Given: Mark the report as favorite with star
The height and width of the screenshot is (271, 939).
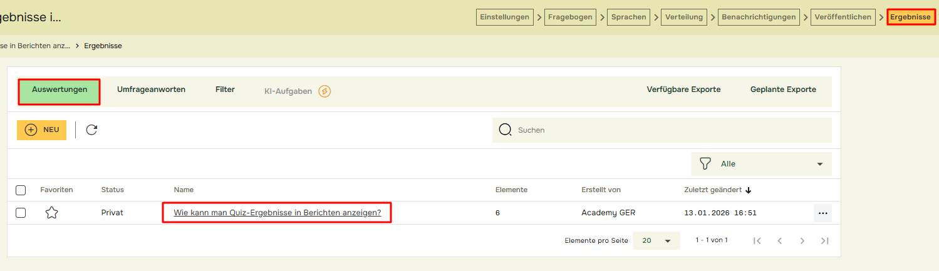Looking at the screenshot, I should pos(51,213).
